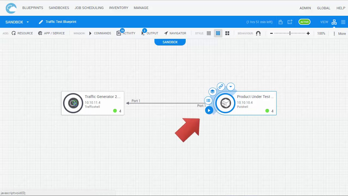
Task: Switch to diagram view icon
Action: (x=334, y=22)
